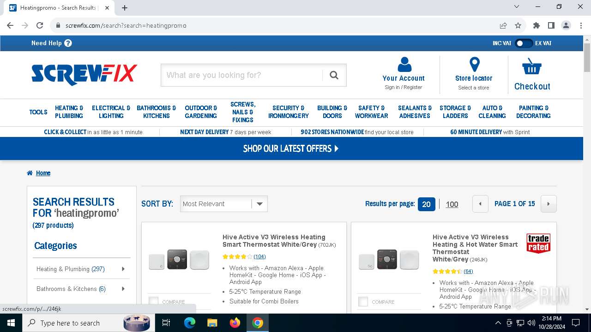Click the Home breadcrumb house icon

pos(30,173)
